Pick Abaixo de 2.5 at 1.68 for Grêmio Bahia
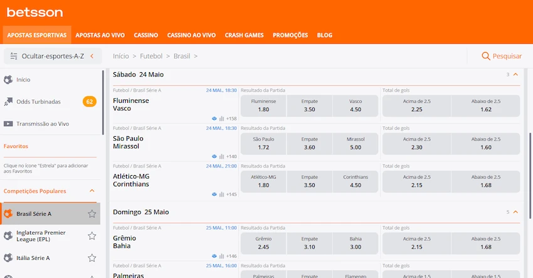The image size is (533, 278). click(486, 243)
